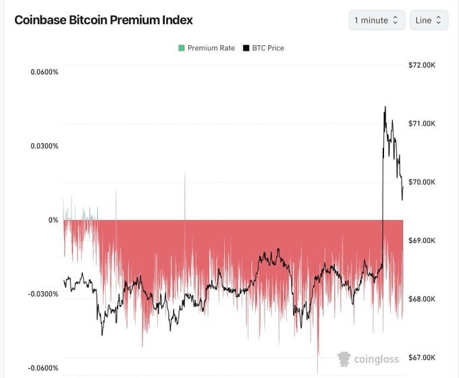459x378 pixels.
Task: Click the green Premium Rate legend swatch
Action: click(182, 48)
